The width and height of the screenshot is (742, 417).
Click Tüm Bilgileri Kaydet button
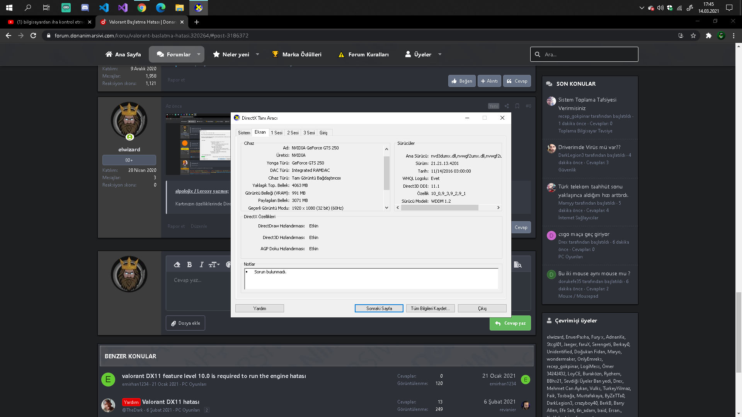click(x=430, y=308)
